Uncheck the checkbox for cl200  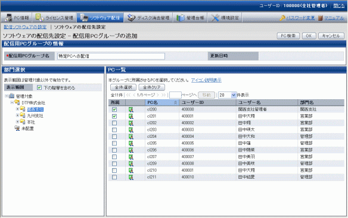pyautogui.click(x=114, y=109)
